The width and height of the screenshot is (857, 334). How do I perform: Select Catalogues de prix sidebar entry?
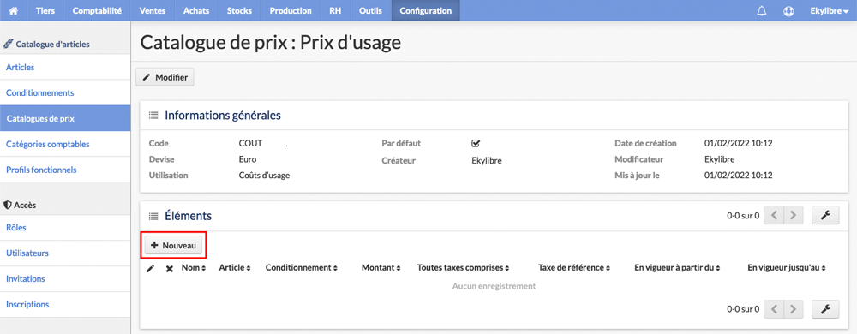[x=65, y=118]
